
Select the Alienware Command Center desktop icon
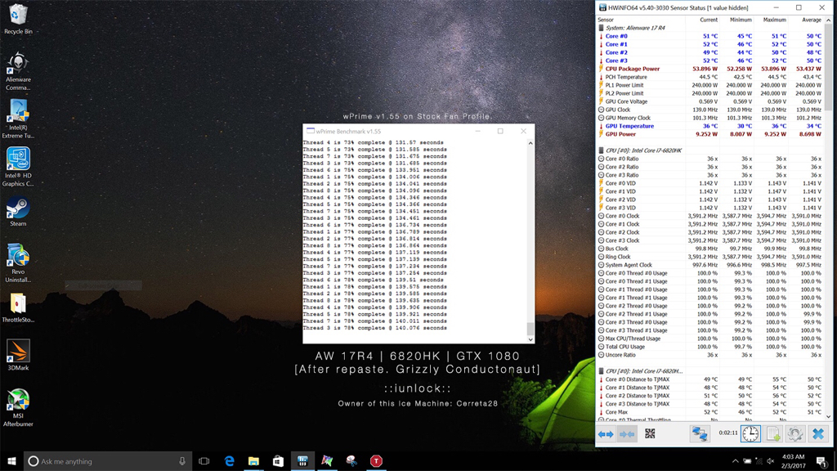[18, 72]
